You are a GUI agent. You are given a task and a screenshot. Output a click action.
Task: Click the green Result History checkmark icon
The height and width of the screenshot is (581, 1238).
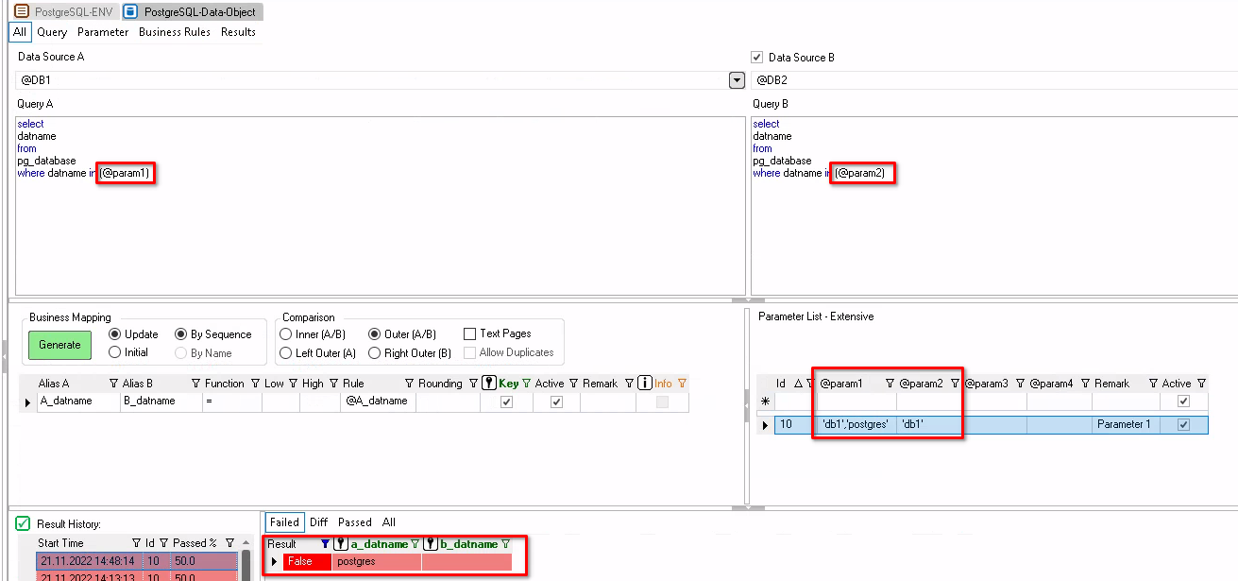[x=24, y=523]
